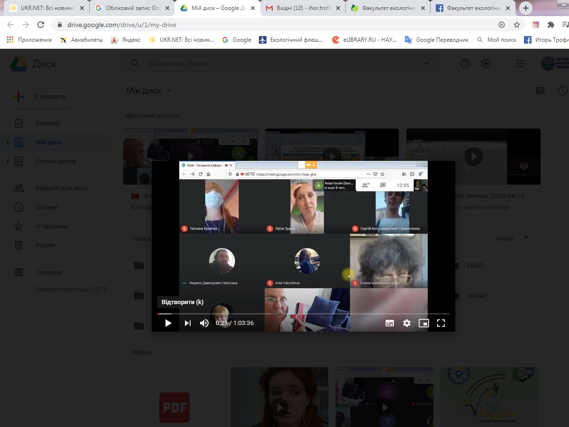Open the 'Google' bookmark
The image size is (569, 427).
click(237, 40)
